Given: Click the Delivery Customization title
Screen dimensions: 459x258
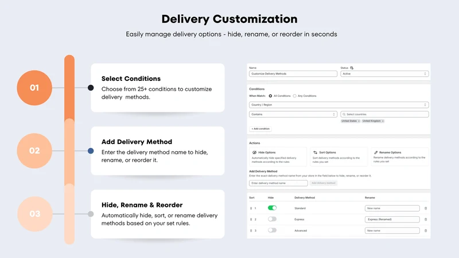Looking at the screenshot, I should [229, 19].
